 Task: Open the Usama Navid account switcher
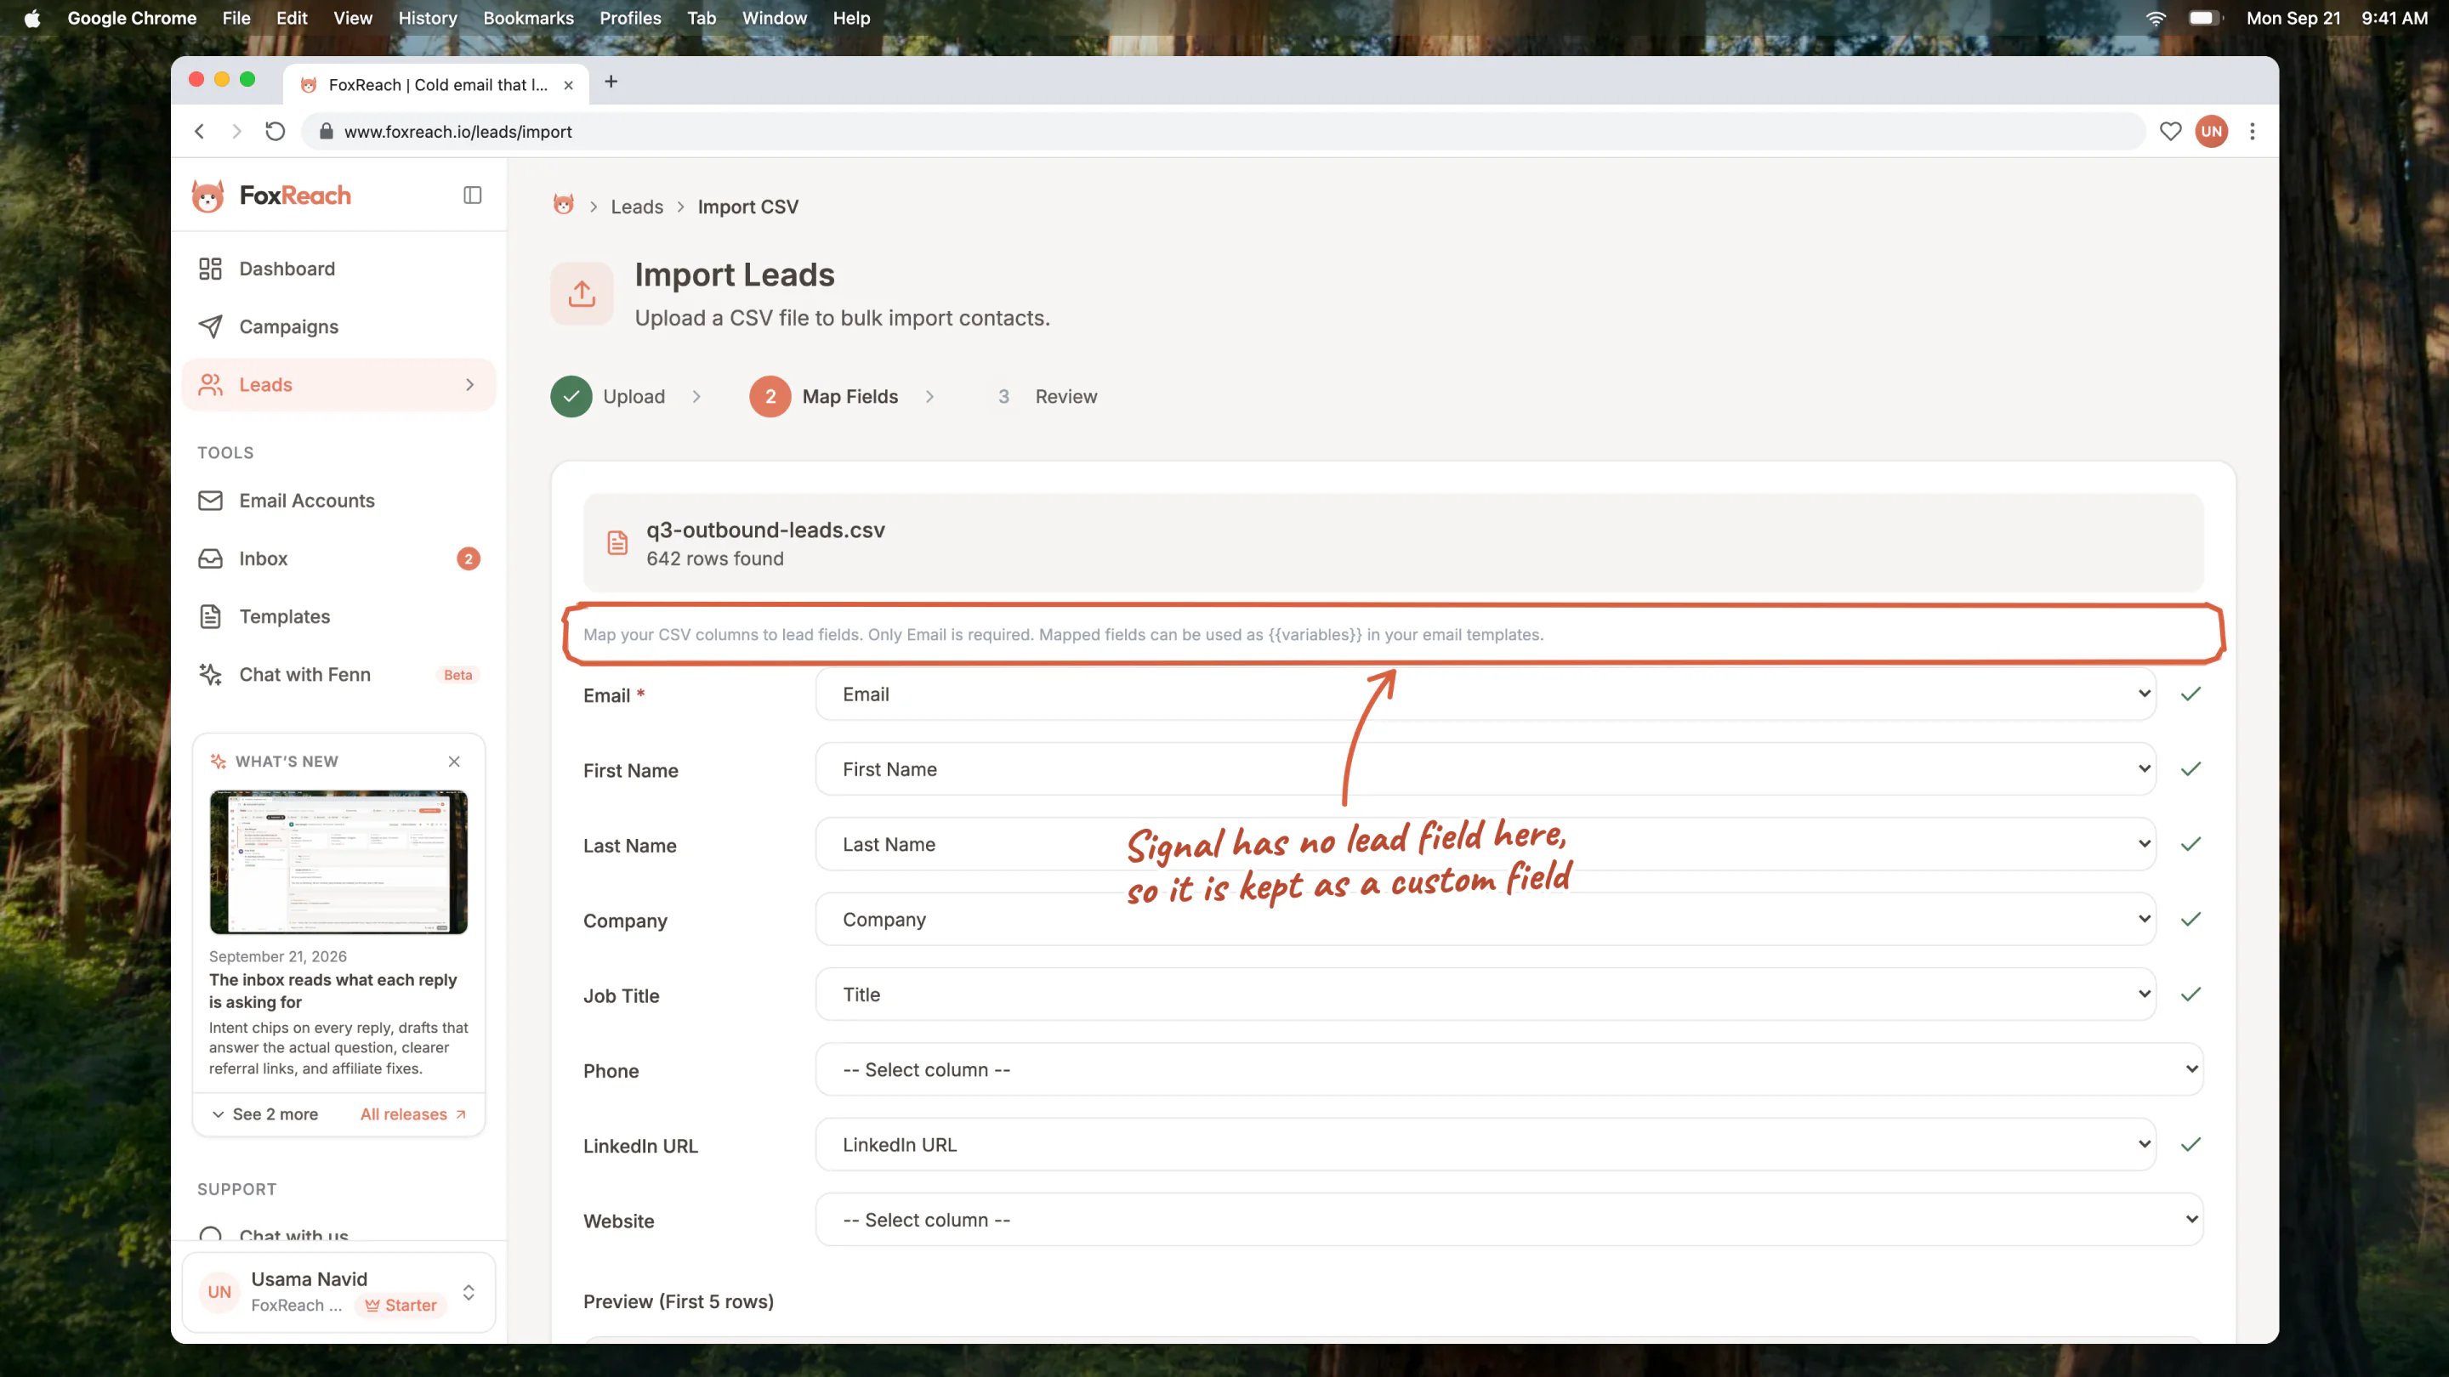coord(338,1291)
